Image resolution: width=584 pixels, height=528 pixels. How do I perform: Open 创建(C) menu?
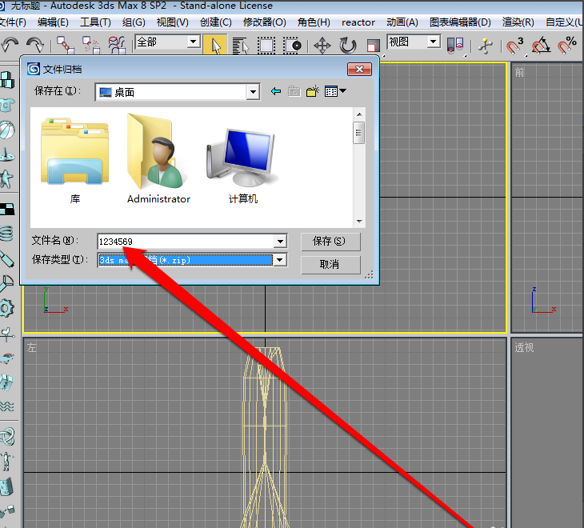coord(216,22)
